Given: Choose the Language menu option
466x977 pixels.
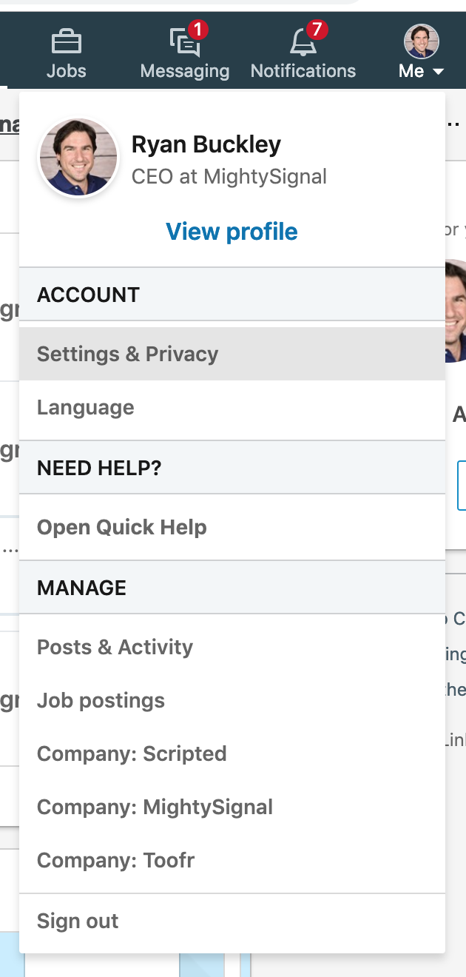Looking at the screenshot, I should (86, 407).
